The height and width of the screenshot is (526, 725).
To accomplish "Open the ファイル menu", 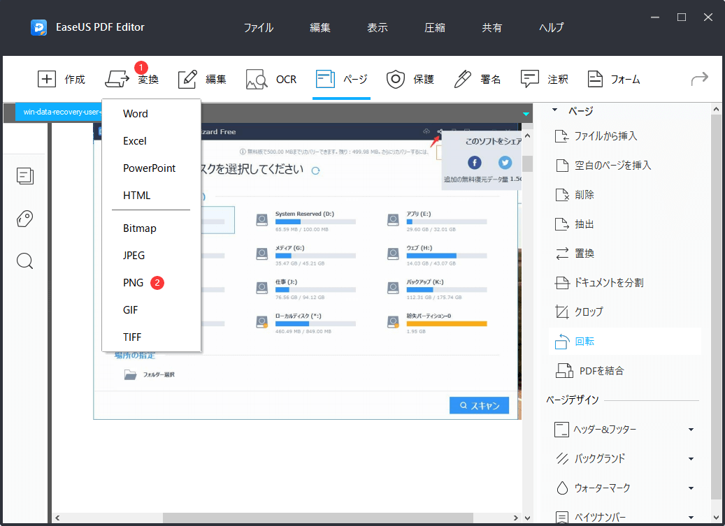I will [258, 27].
